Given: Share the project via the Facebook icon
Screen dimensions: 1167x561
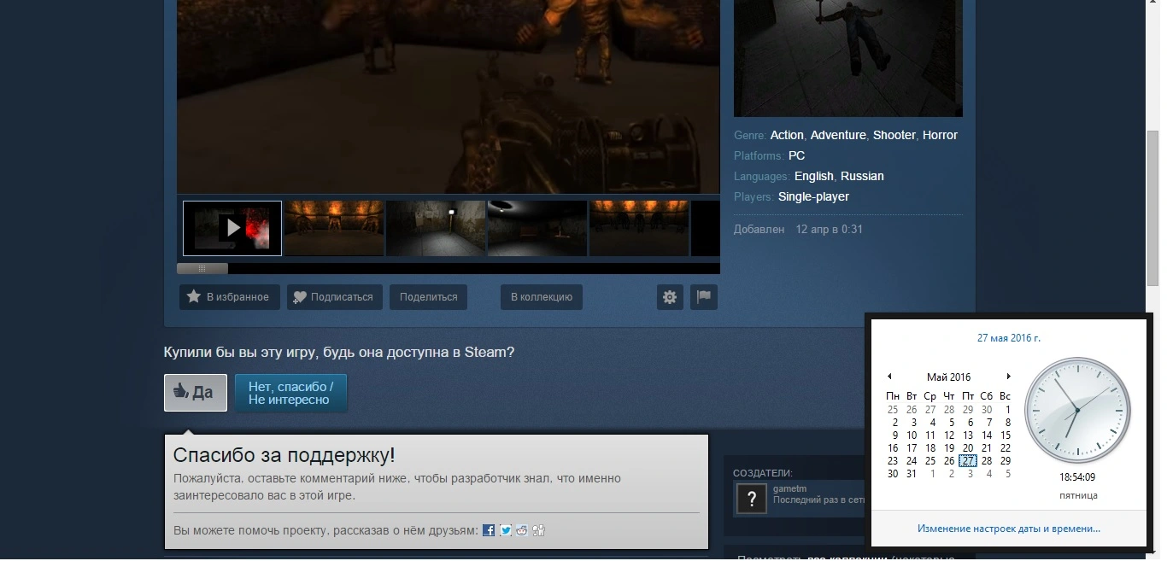Looking at the screenshot, I should (x=489, y=530).
